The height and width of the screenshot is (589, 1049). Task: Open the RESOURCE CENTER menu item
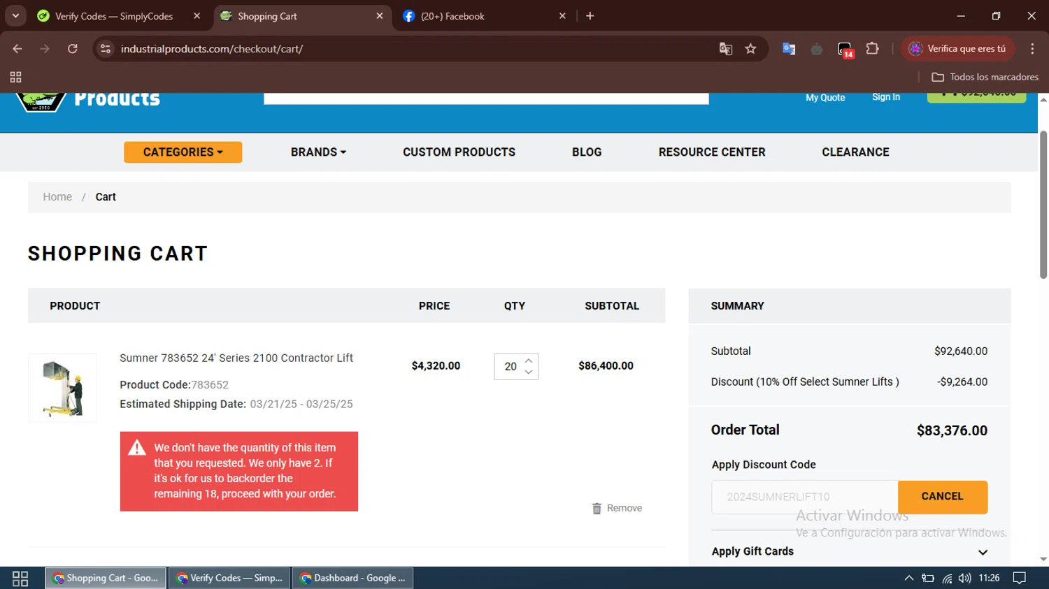click(712, 152)
